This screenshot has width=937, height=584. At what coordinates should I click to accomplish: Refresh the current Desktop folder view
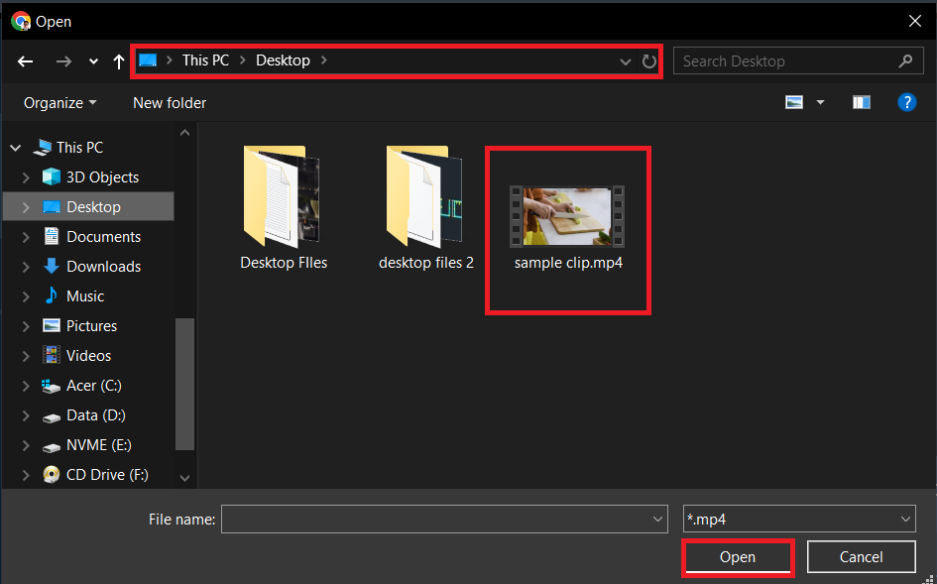649,60
